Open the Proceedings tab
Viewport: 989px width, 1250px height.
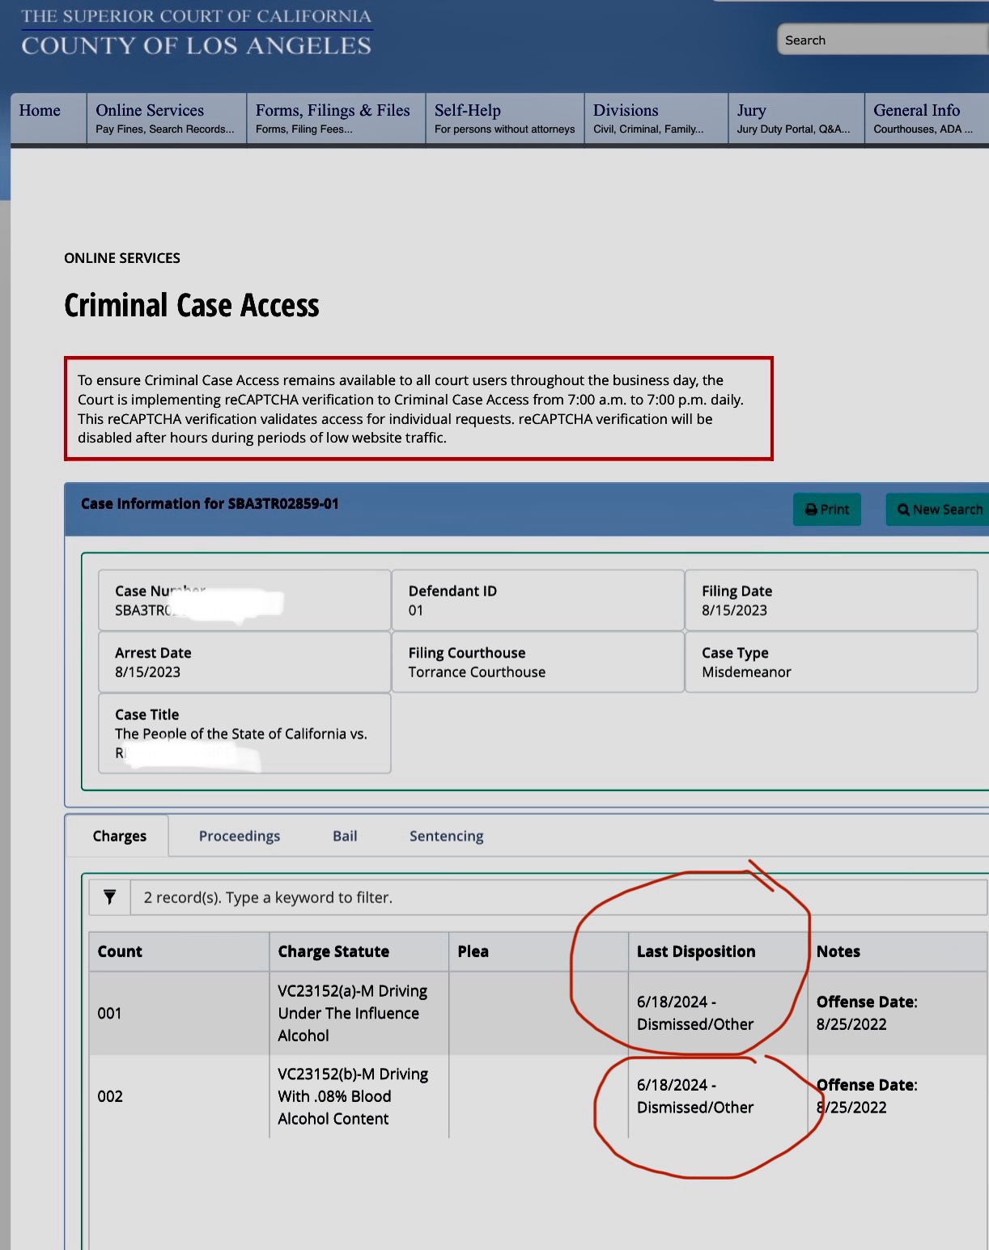coord(239,836)
